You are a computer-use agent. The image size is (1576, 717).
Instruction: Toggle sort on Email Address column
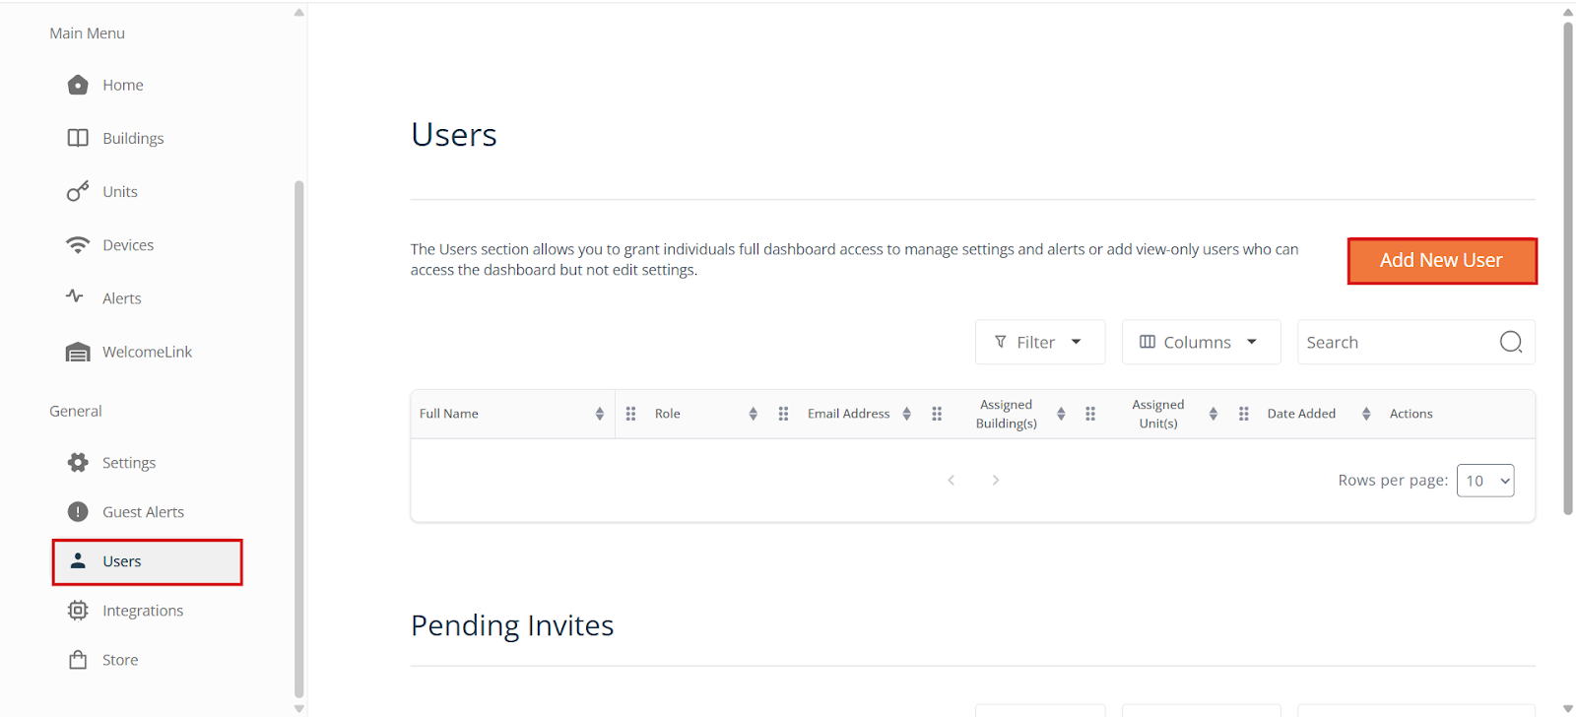[906, 414]
